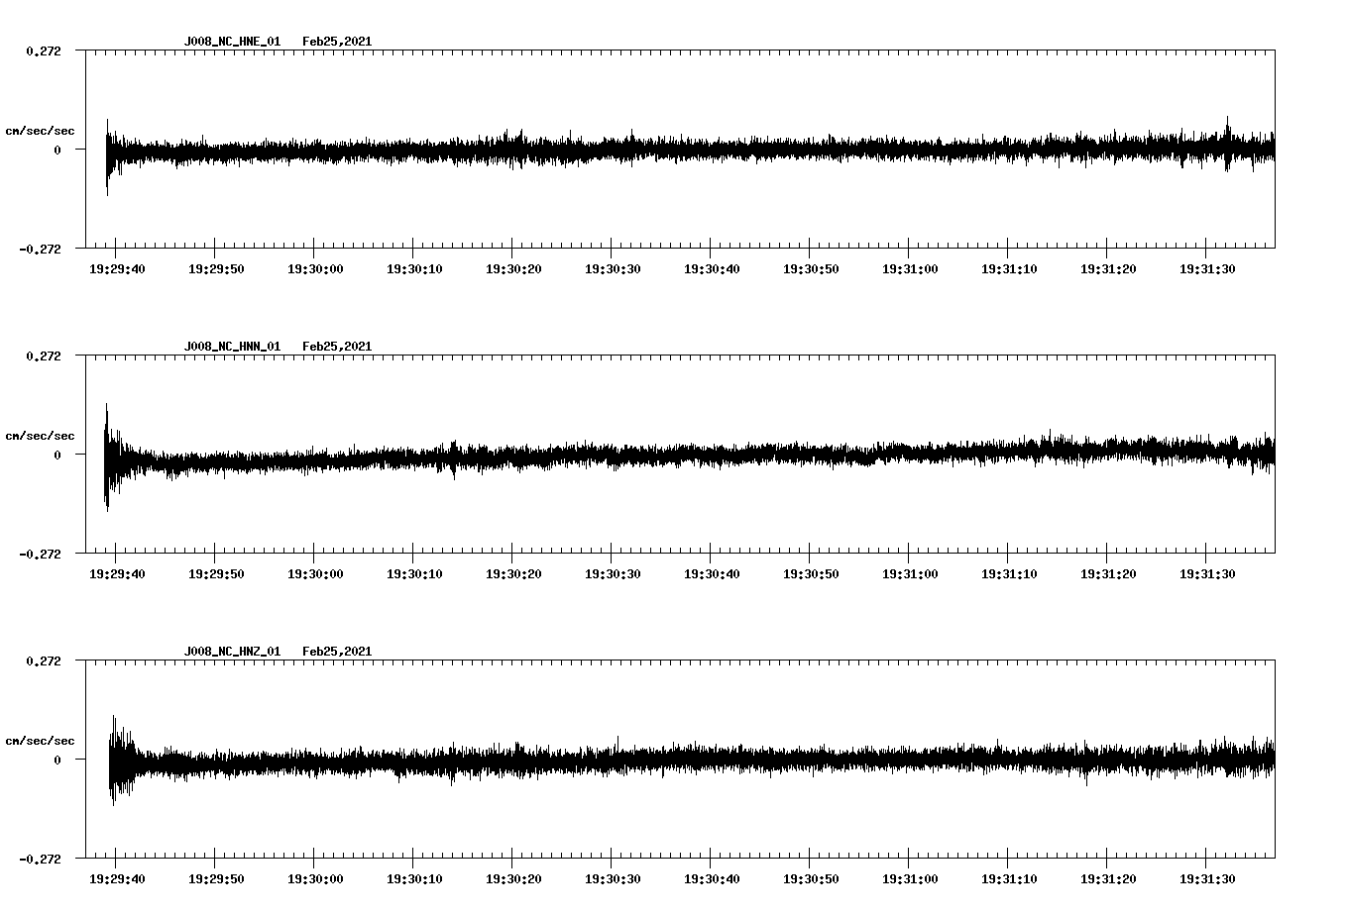Screen dimensions: 1346x915
Task: Click Feb25,2021 date on the bottom plot
Action: pos(337,650)
